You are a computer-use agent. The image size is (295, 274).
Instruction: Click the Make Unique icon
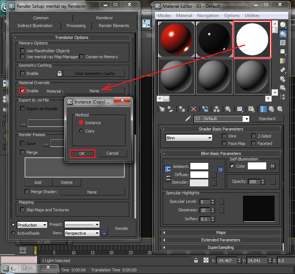(216, 109)
